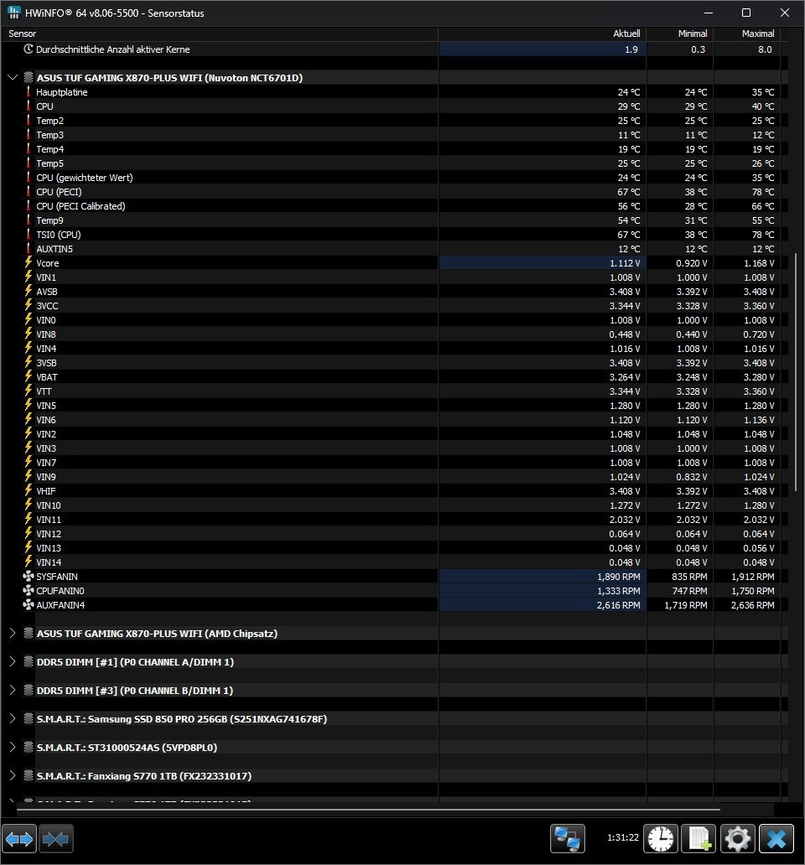The height and width of the screenshot is (865, 805).
Task: Expand the AMD Chipsatz sensor group
Action: pos(12,633)
